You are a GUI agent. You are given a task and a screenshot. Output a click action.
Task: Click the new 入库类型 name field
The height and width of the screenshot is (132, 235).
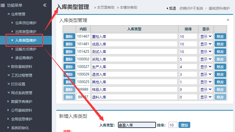point(136,125)
